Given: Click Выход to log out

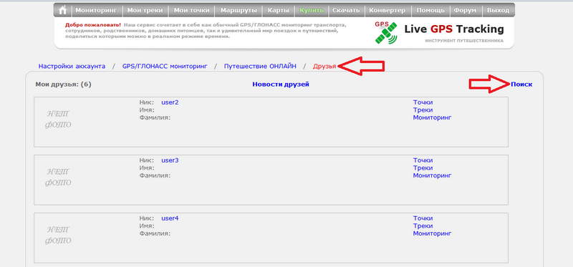Looking at the screenshot, I should pos(498,10).
